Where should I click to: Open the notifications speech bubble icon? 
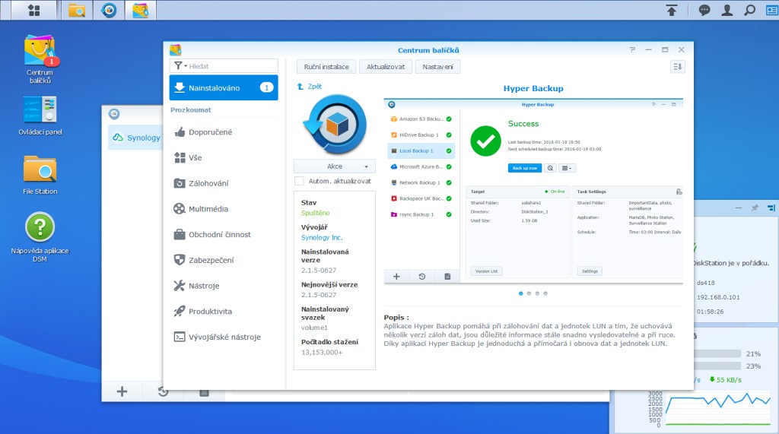point(704,10)
